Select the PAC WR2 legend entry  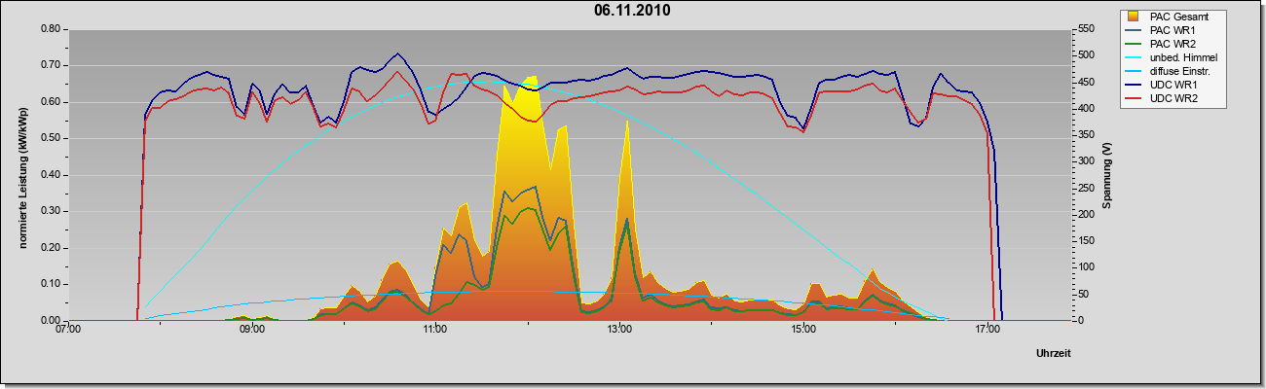1172,44
